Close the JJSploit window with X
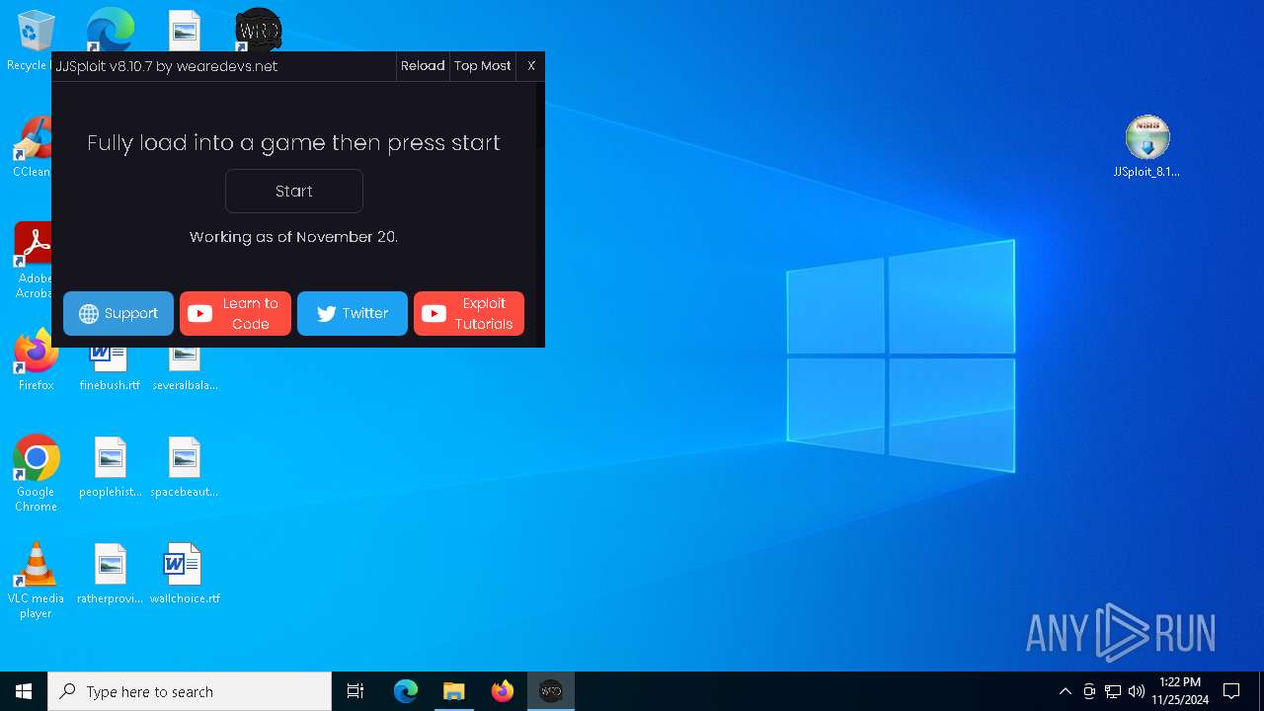Image resolution: width=1264 pixels, height=711 pixels. pos(531,65)
